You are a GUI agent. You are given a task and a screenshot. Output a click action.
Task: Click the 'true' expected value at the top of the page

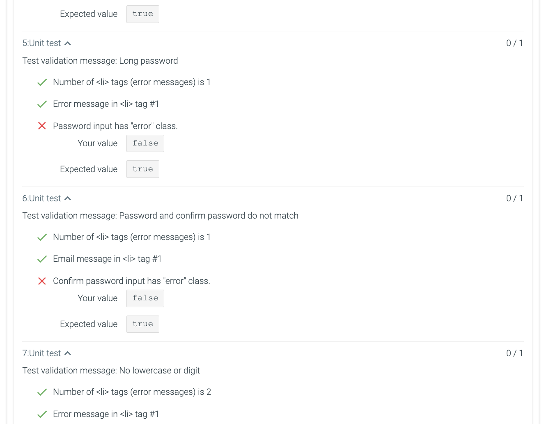click(x=142, y=14)
